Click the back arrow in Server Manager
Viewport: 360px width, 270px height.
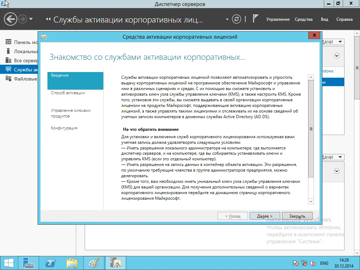tap(10, 19)
